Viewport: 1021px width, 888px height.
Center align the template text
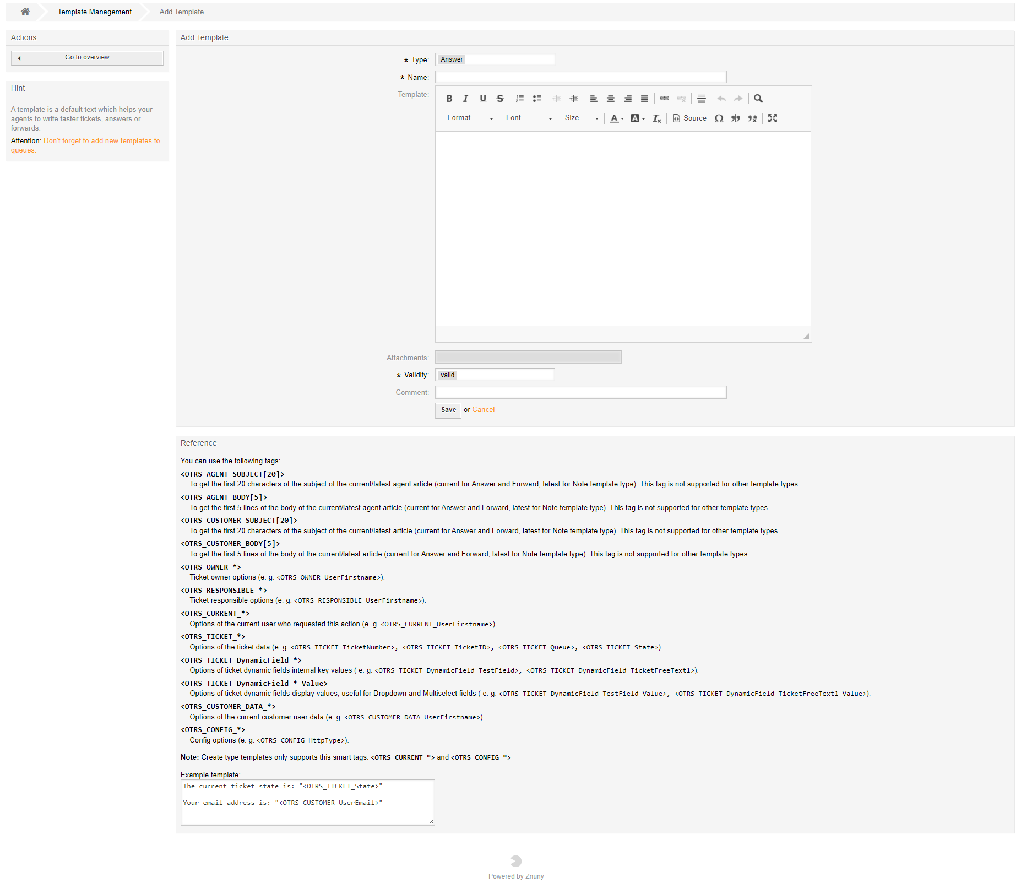pos(611,99)
